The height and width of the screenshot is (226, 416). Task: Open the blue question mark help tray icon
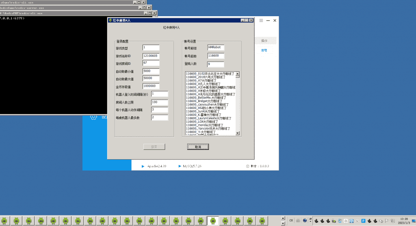pos(305,220)
